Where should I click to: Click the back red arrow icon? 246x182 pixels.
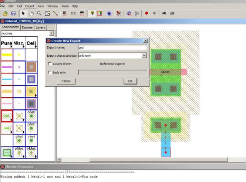click(146, 13)
